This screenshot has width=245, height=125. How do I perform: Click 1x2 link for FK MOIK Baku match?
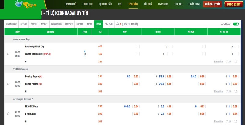tap(236, 121)
